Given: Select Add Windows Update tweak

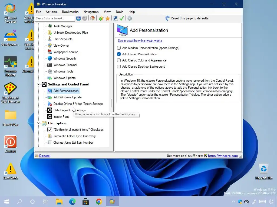Looking at the screenshot, I should 67,97.
